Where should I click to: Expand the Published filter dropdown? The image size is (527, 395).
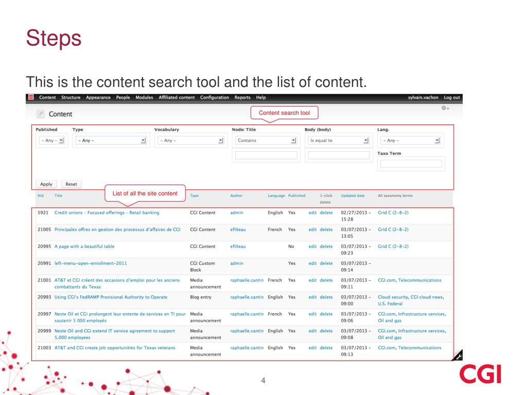tap(52, 140)
